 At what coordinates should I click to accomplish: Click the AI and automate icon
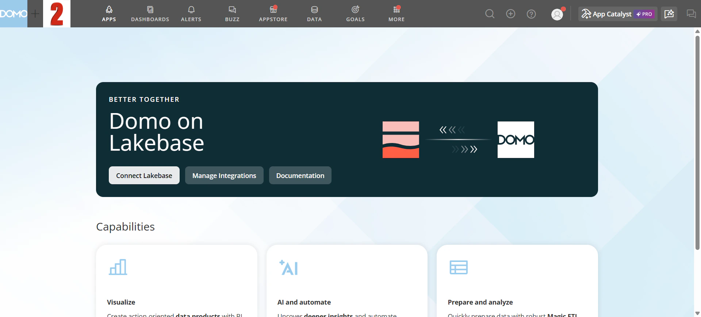pyautogui.click(x=288, y=267)
